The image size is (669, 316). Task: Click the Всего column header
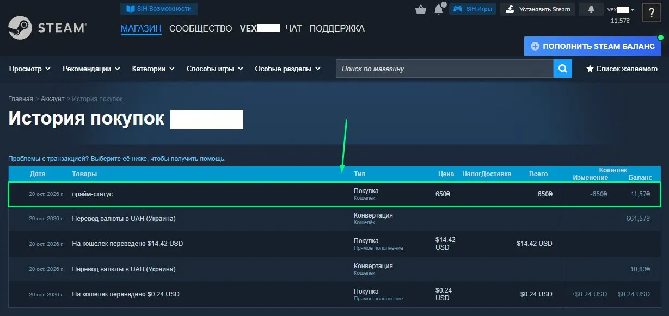point(538,174)
